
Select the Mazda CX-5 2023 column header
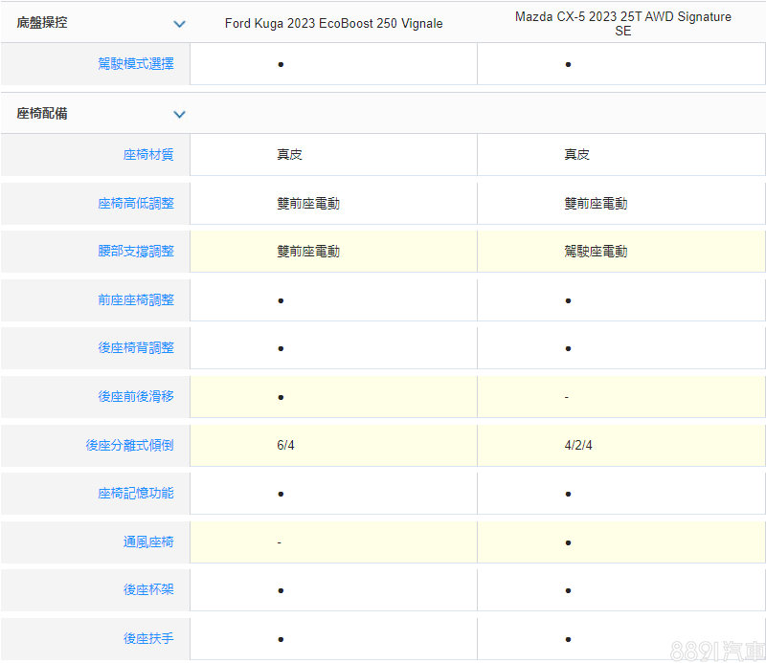[622, 24]
